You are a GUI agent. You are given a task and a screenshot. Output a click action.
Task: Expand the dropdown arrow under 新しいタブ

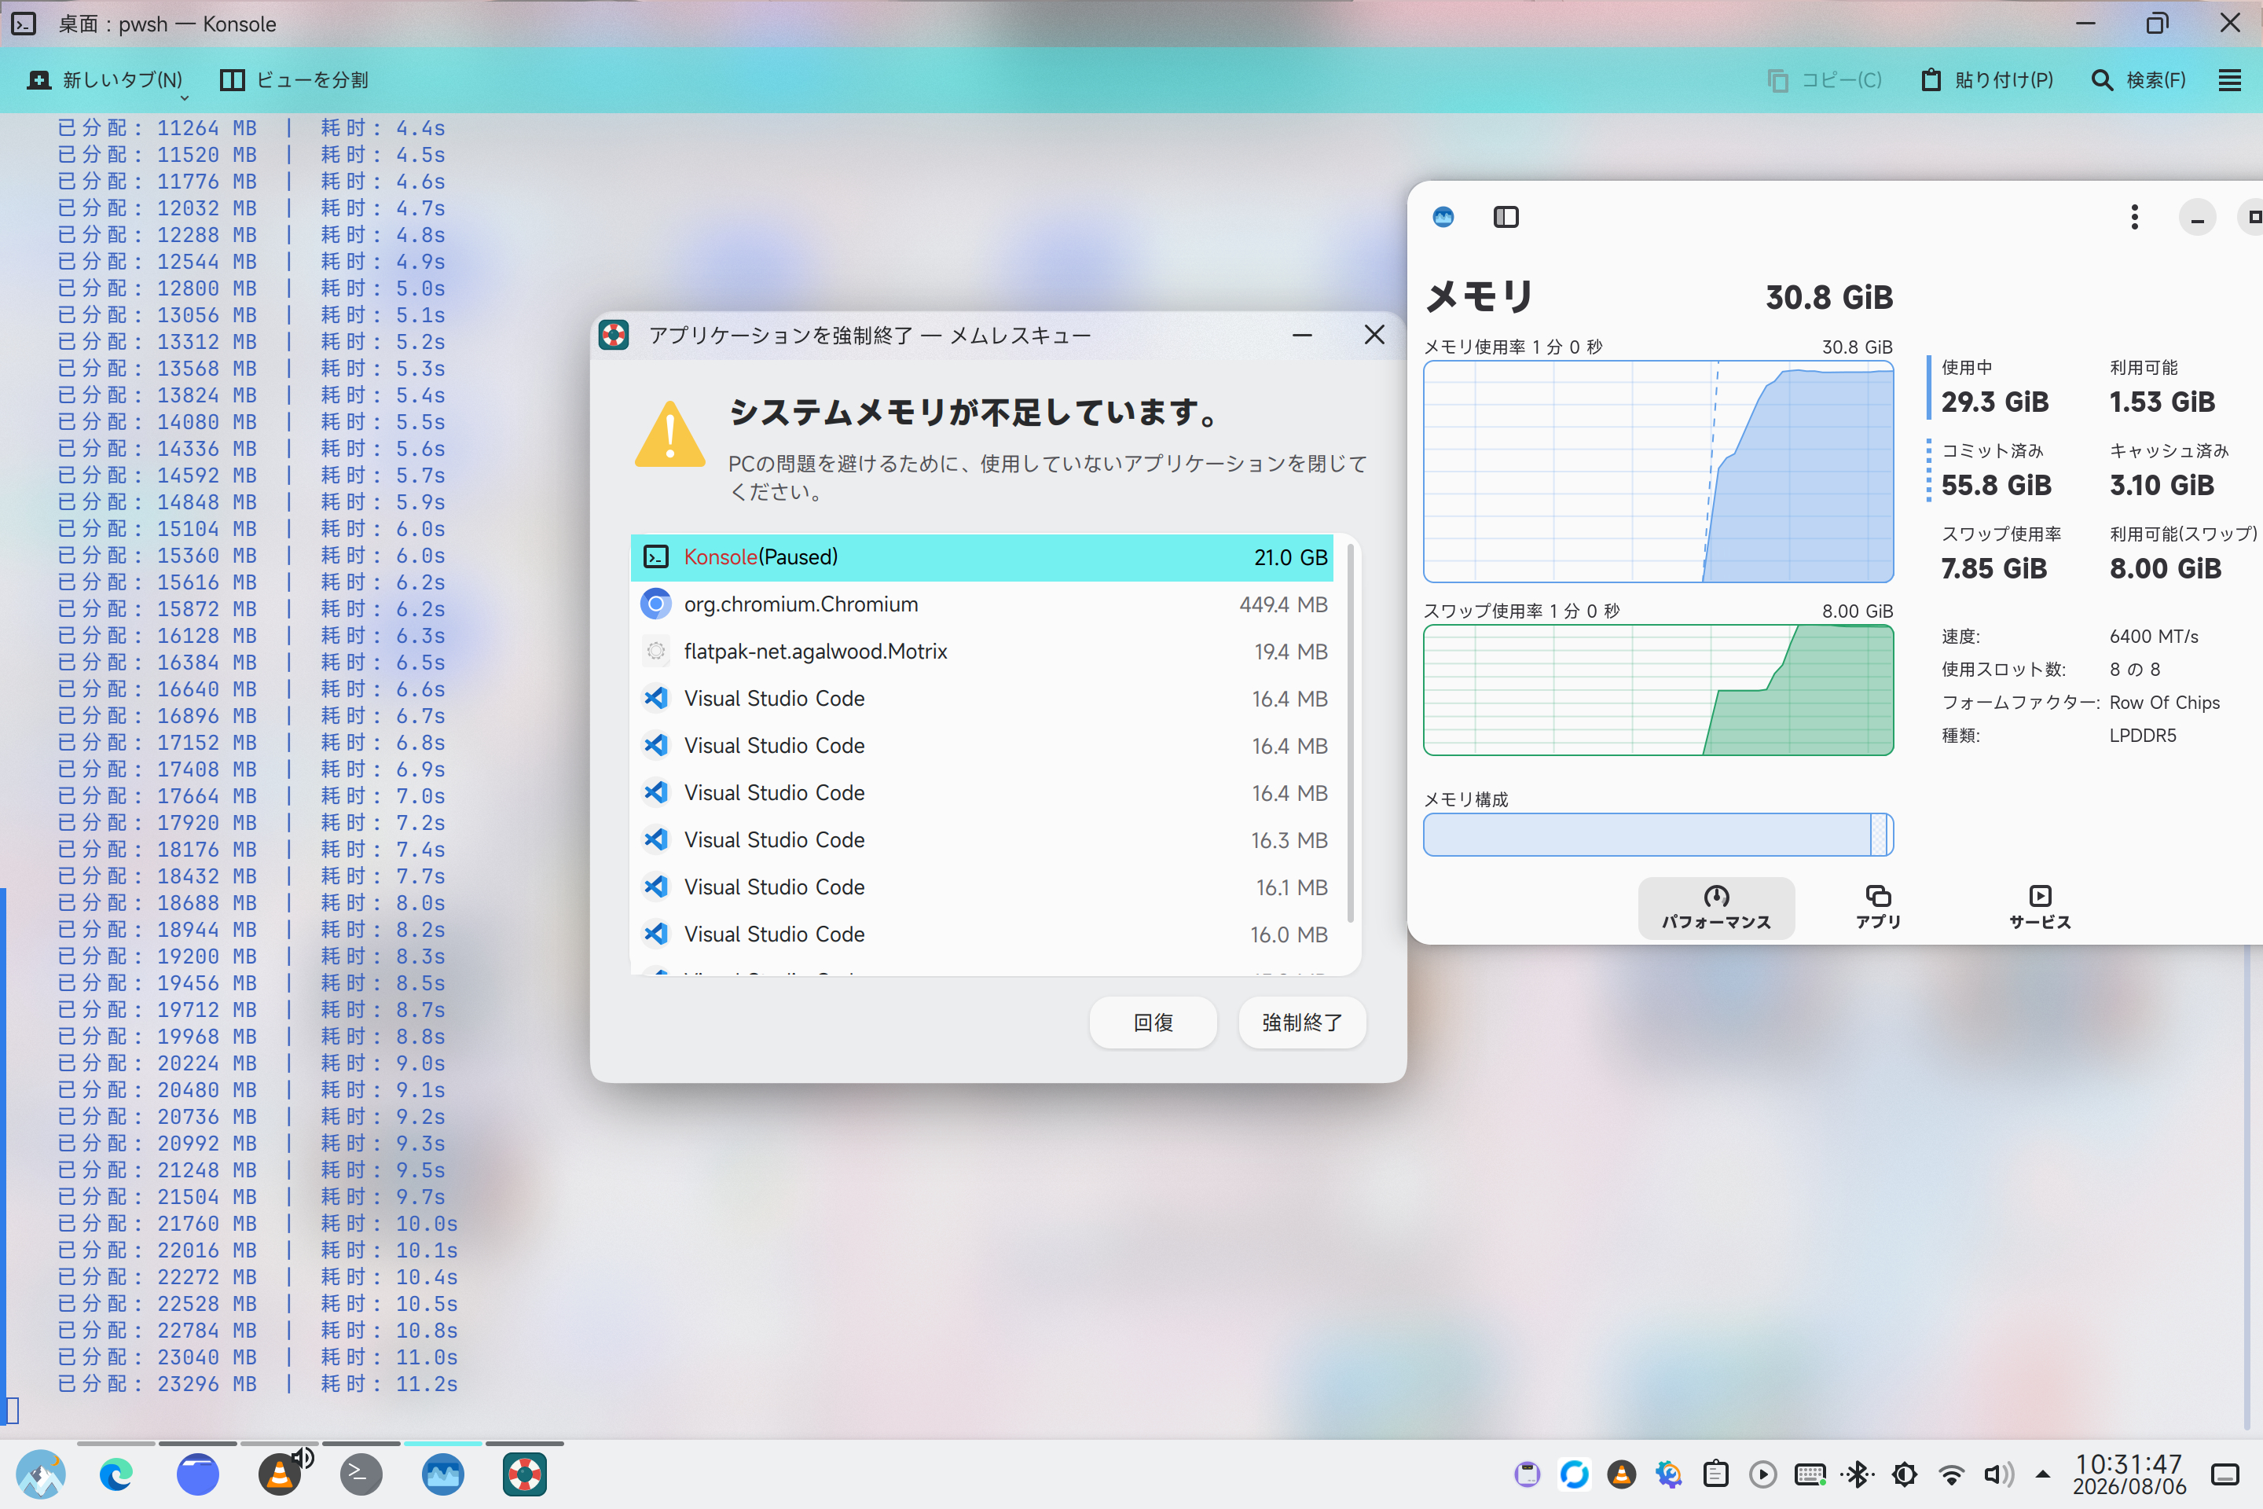[185, 98]
